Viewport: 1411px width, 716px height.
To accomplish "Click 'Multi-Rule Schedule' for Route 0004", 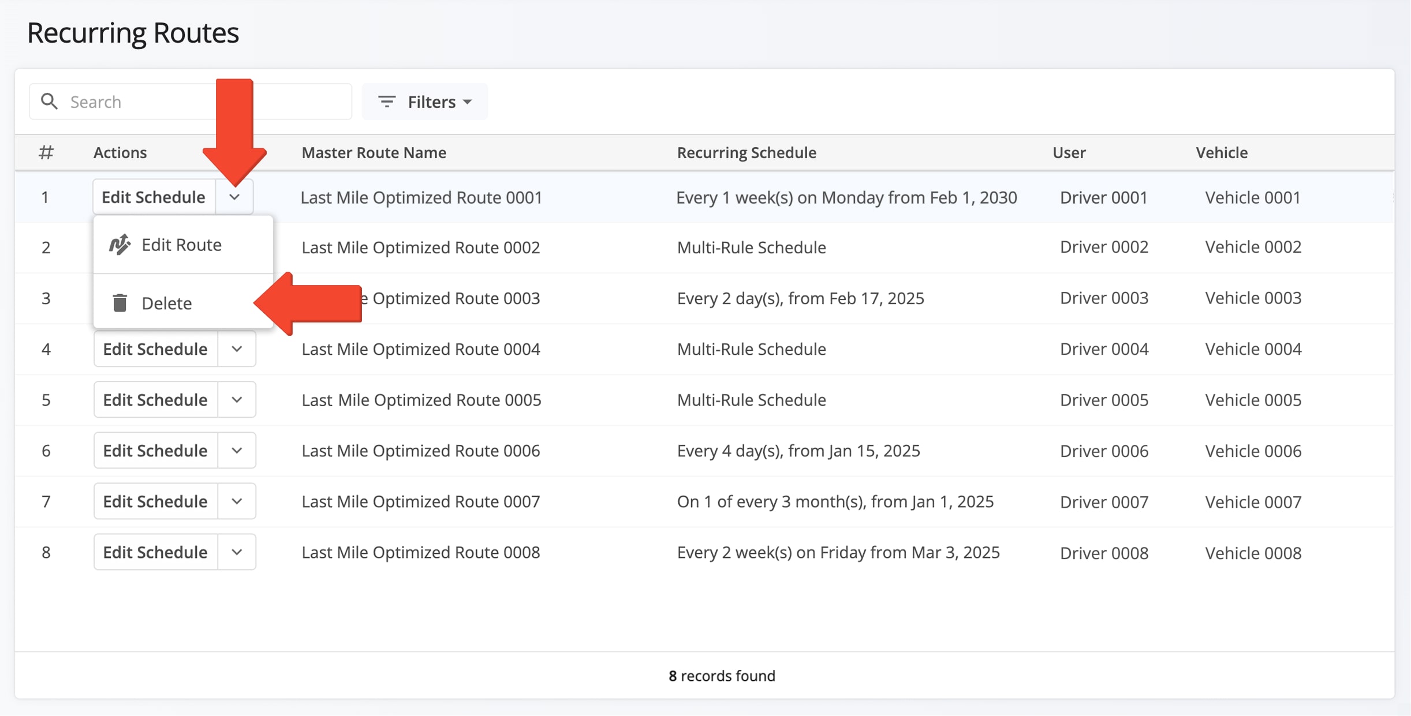I will point(751,349).
